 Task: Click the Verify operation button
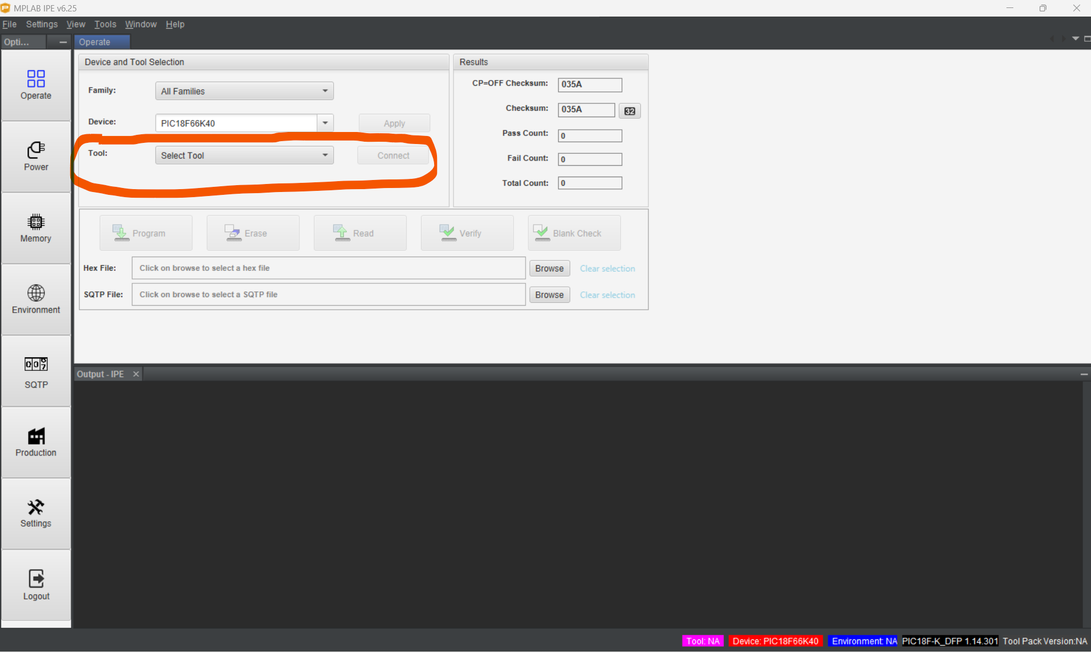(467, 233)
